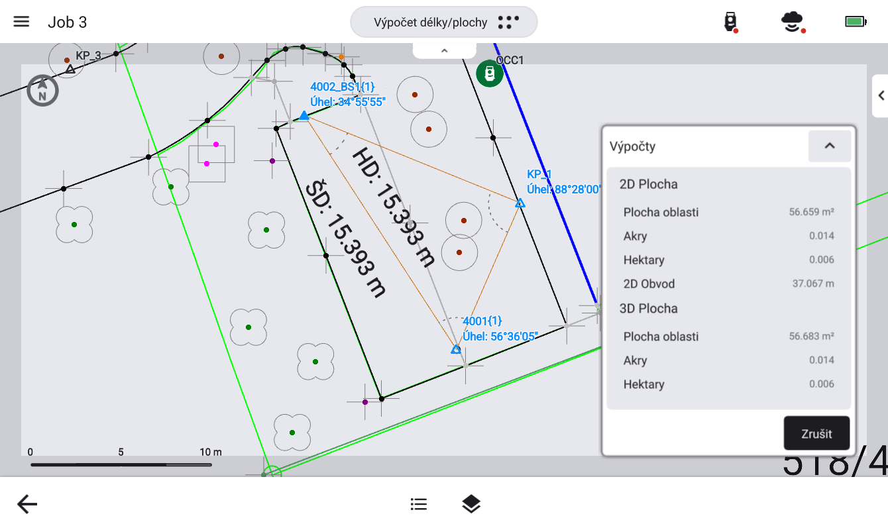Go back with the arrow icon

pyautogui.click(x=27, y=504)
